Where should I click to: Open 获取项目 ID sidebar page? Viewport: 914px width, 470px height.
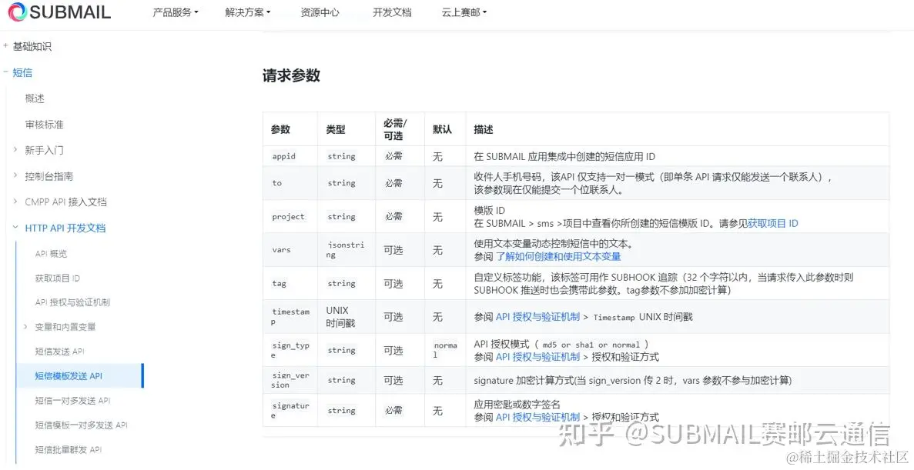[57, 278]
